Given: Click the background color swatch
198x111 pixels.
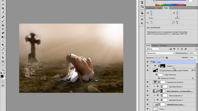Looking at the screenshot, I should click(x=4, y=78).
